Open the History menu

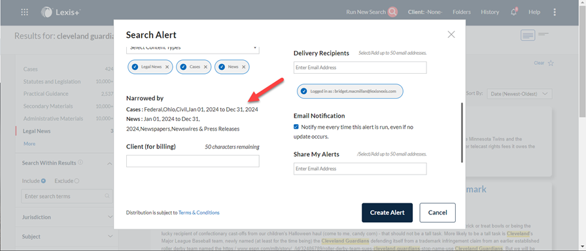[490, 12]
